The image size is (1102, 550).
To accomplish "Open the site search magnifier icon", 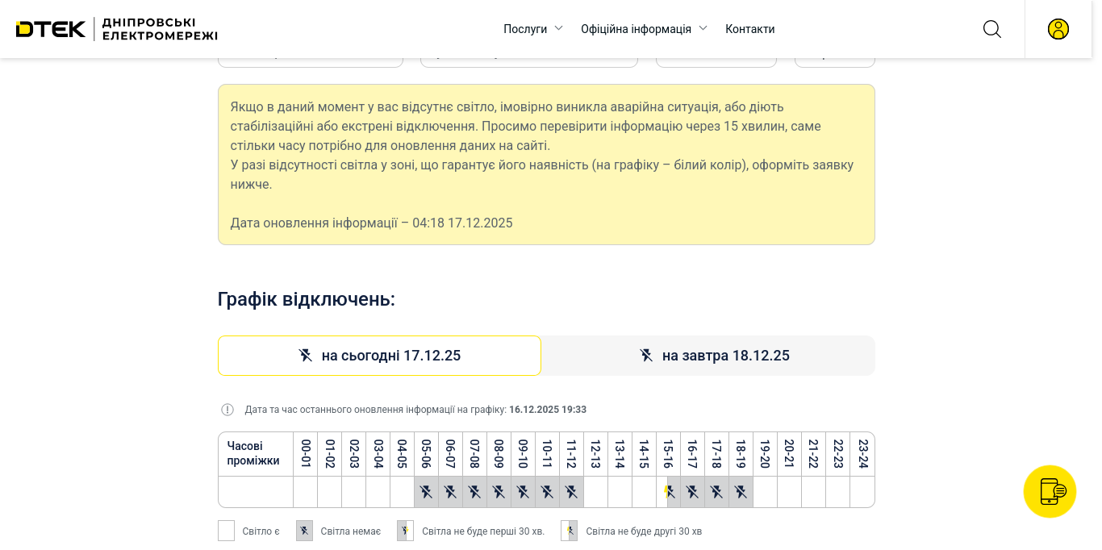I will [x=991, y=29].
